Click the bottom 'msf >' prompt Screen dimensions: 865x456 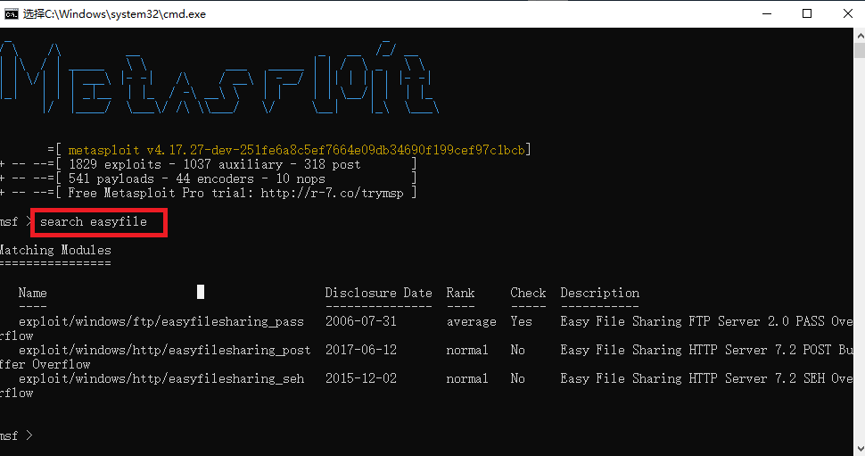[16, 436]
